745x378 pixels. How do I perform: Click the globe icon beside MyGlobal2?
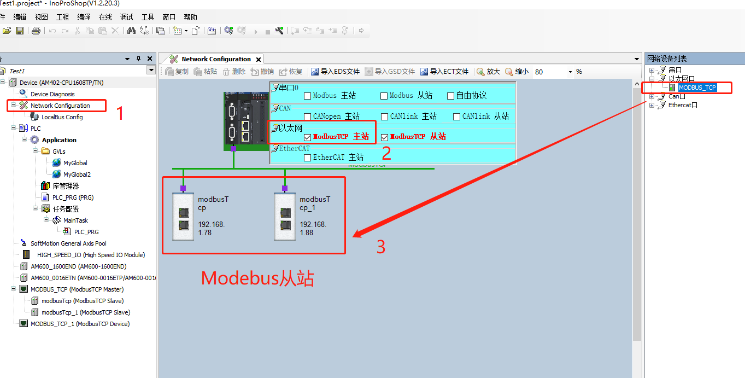pos(57,175)
